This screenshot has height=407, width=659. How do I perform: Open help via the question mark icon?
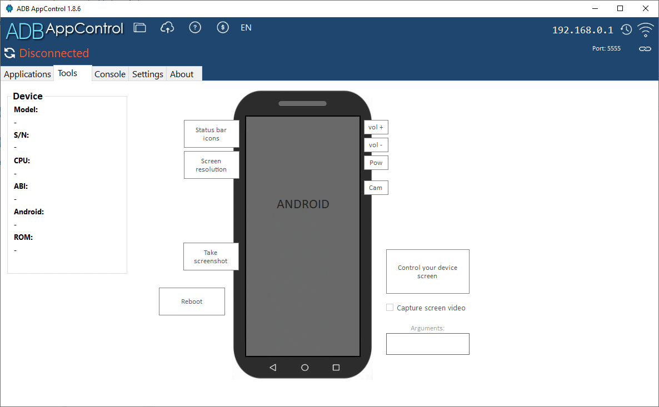pos(195,27)
